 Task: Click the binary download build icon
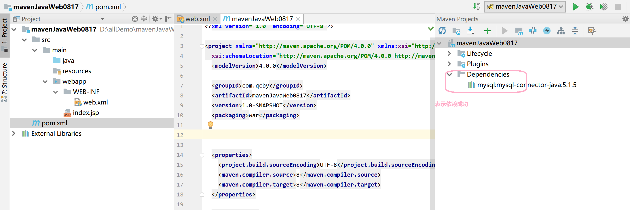[477, 7]
